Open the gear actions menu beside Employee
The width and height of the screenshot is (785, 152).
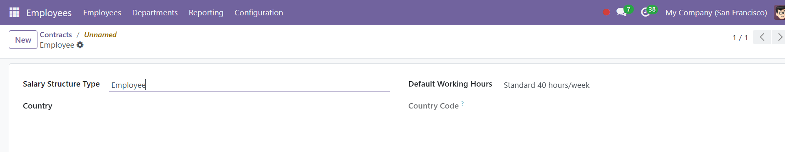80,45
